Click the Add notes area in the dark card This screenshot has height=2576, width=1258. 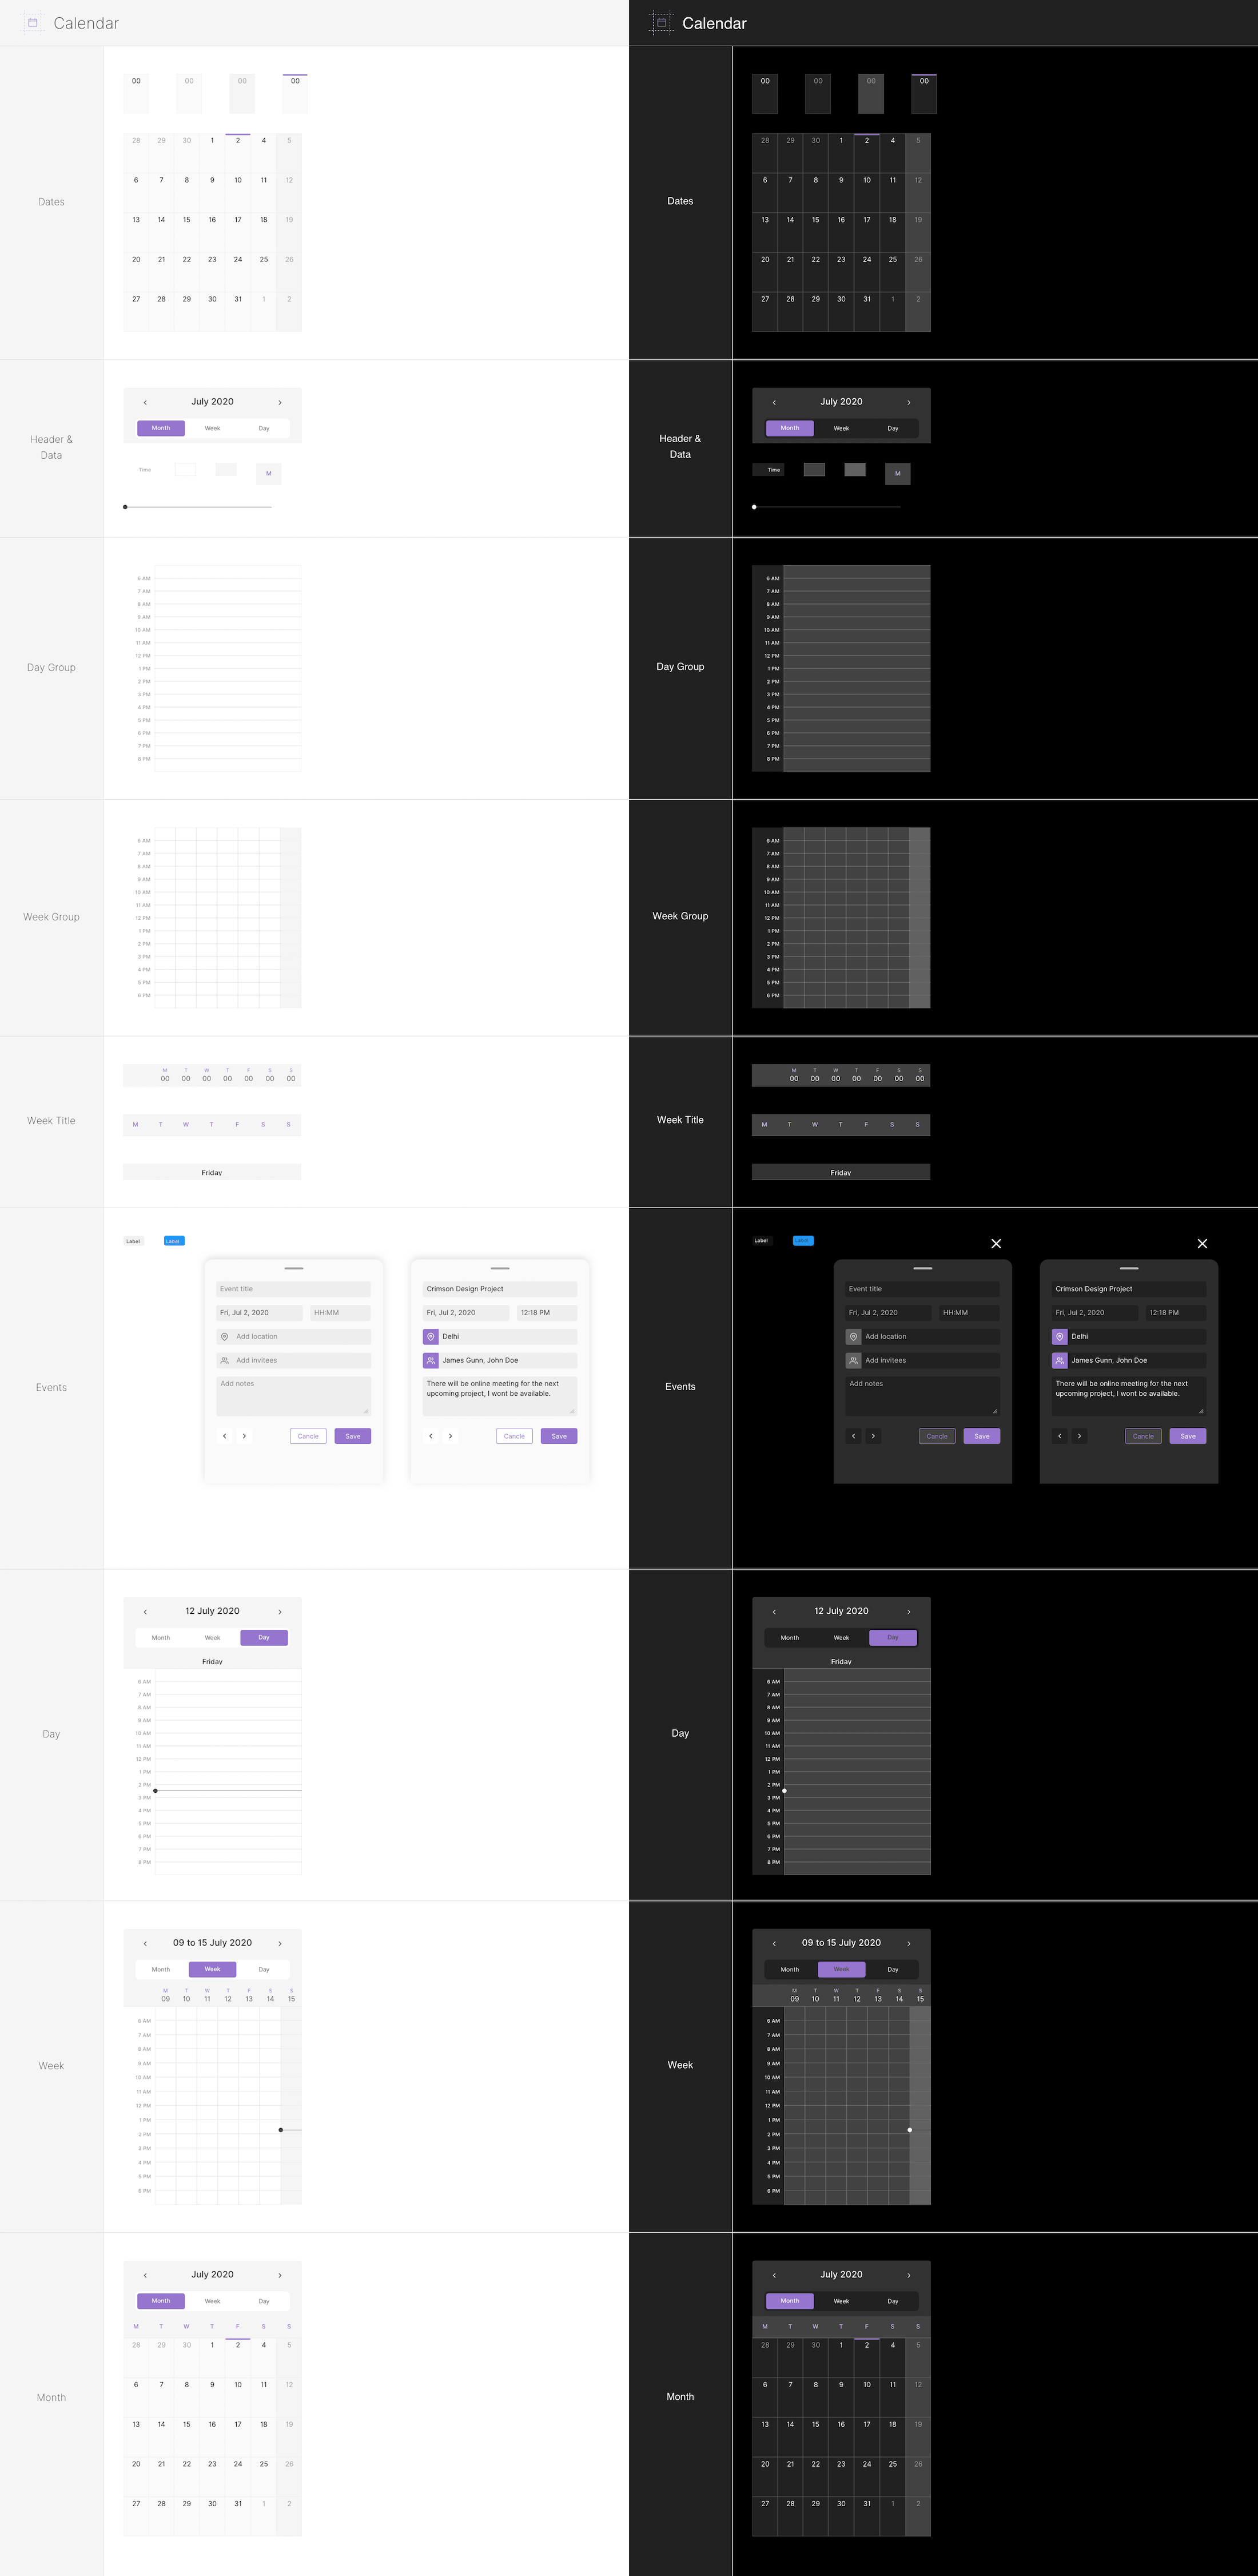(922, 1396)
